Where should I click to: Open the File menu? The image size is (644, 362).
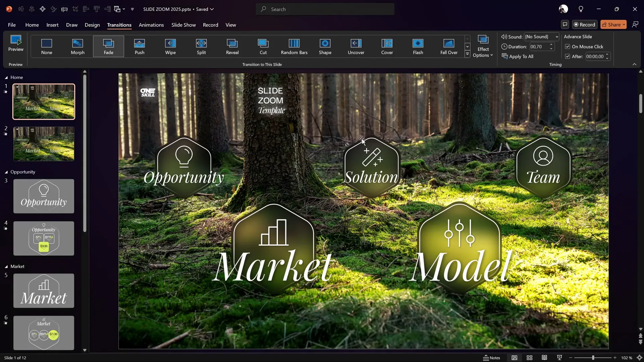(12, 25)
